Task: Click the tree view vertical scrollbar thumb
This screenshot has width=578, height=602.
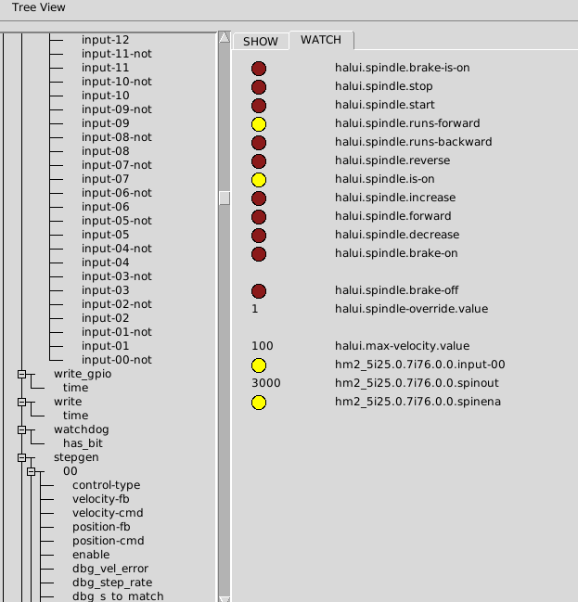Action: (224, 198)
